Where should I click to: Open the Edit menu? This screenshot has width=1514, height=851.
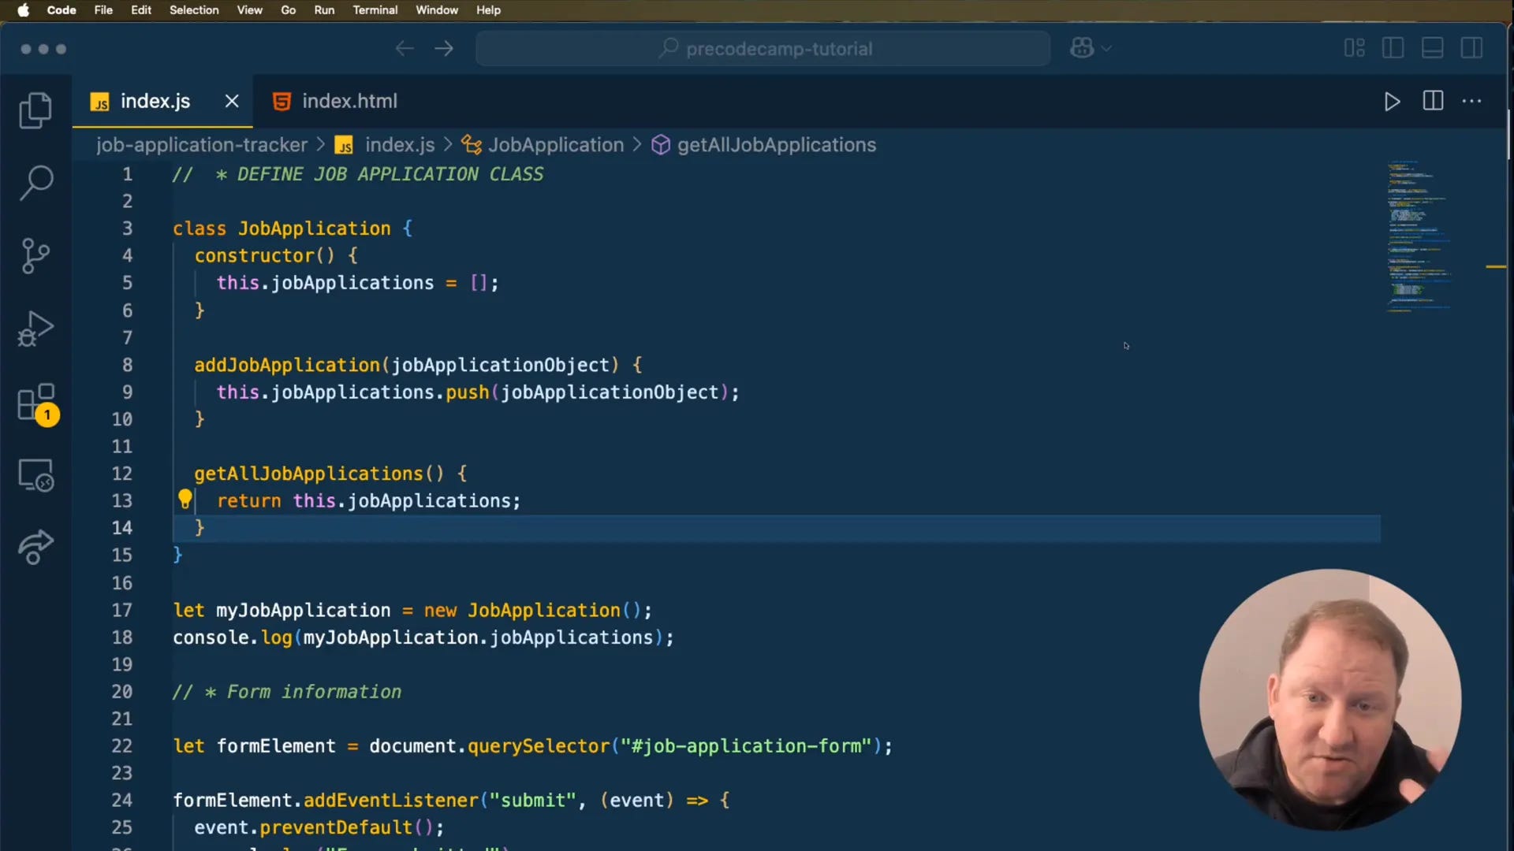[141, 10]
